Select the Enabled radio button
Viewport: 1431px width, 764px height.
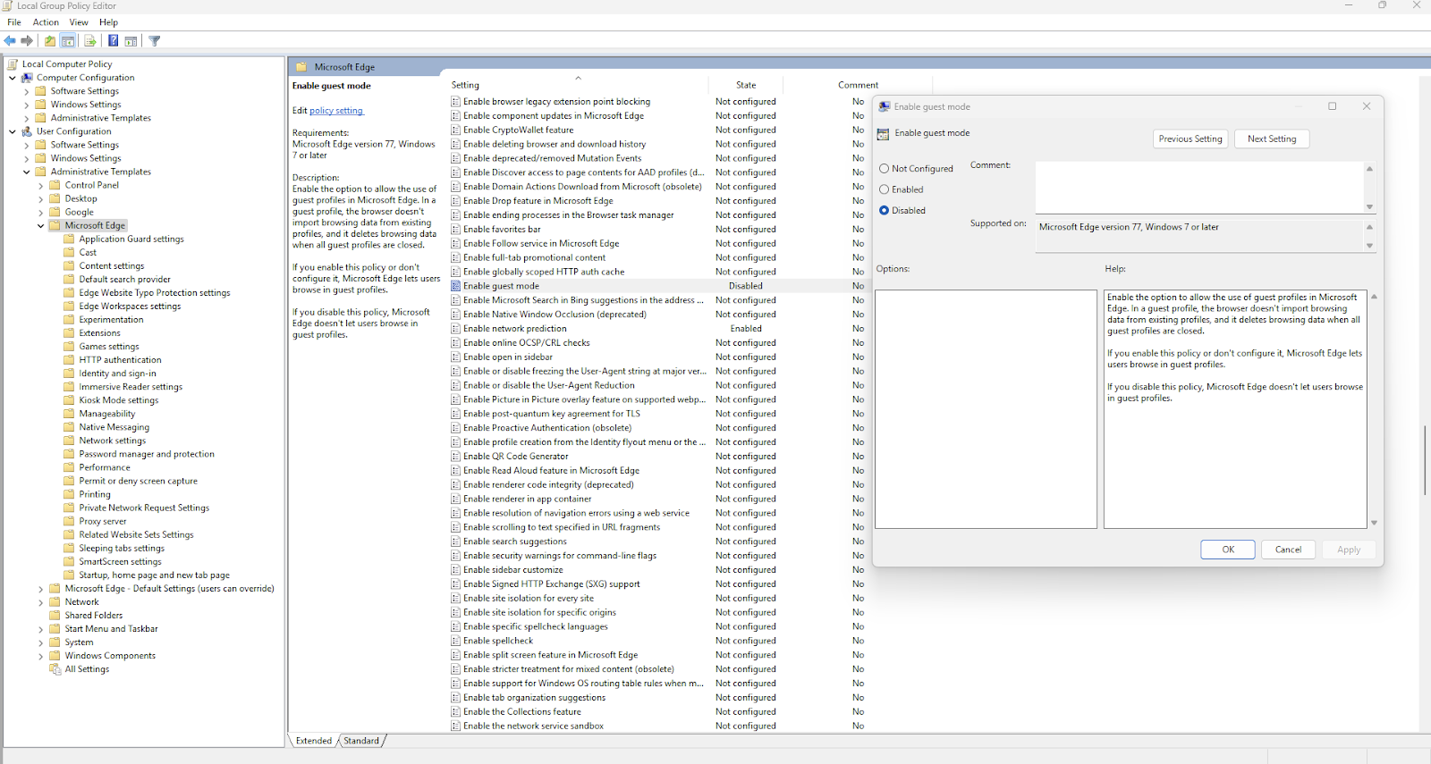coord(885,189)
